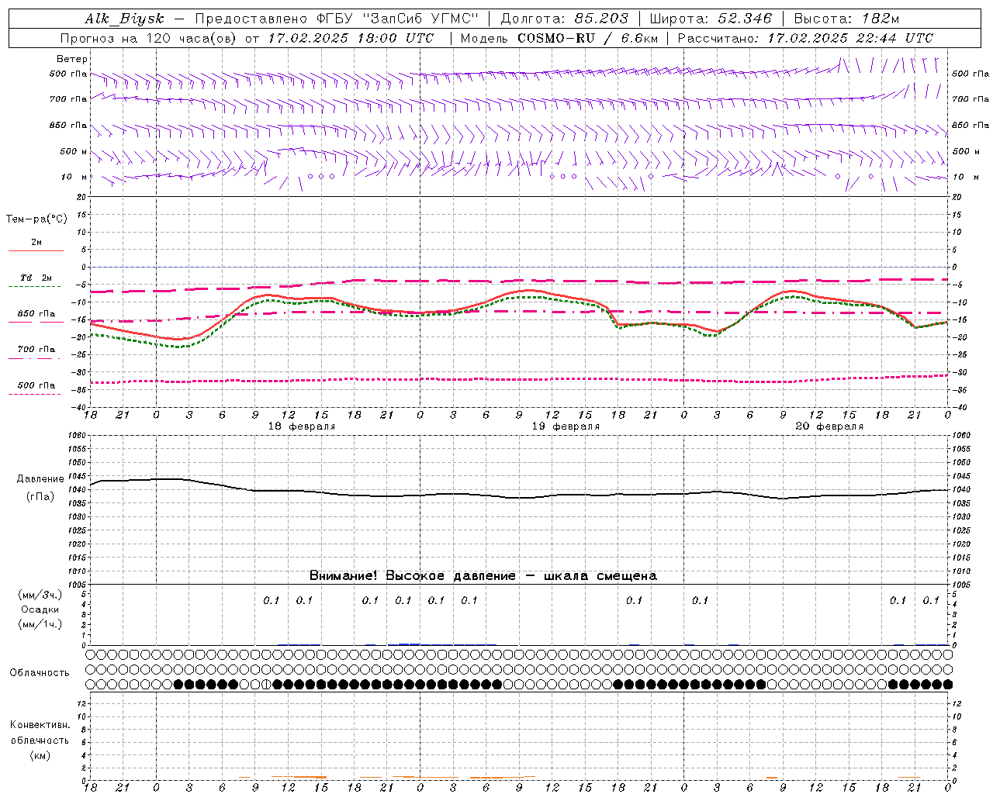
Task: Click the 20 февраля date label
Action: tap(829, 426)
